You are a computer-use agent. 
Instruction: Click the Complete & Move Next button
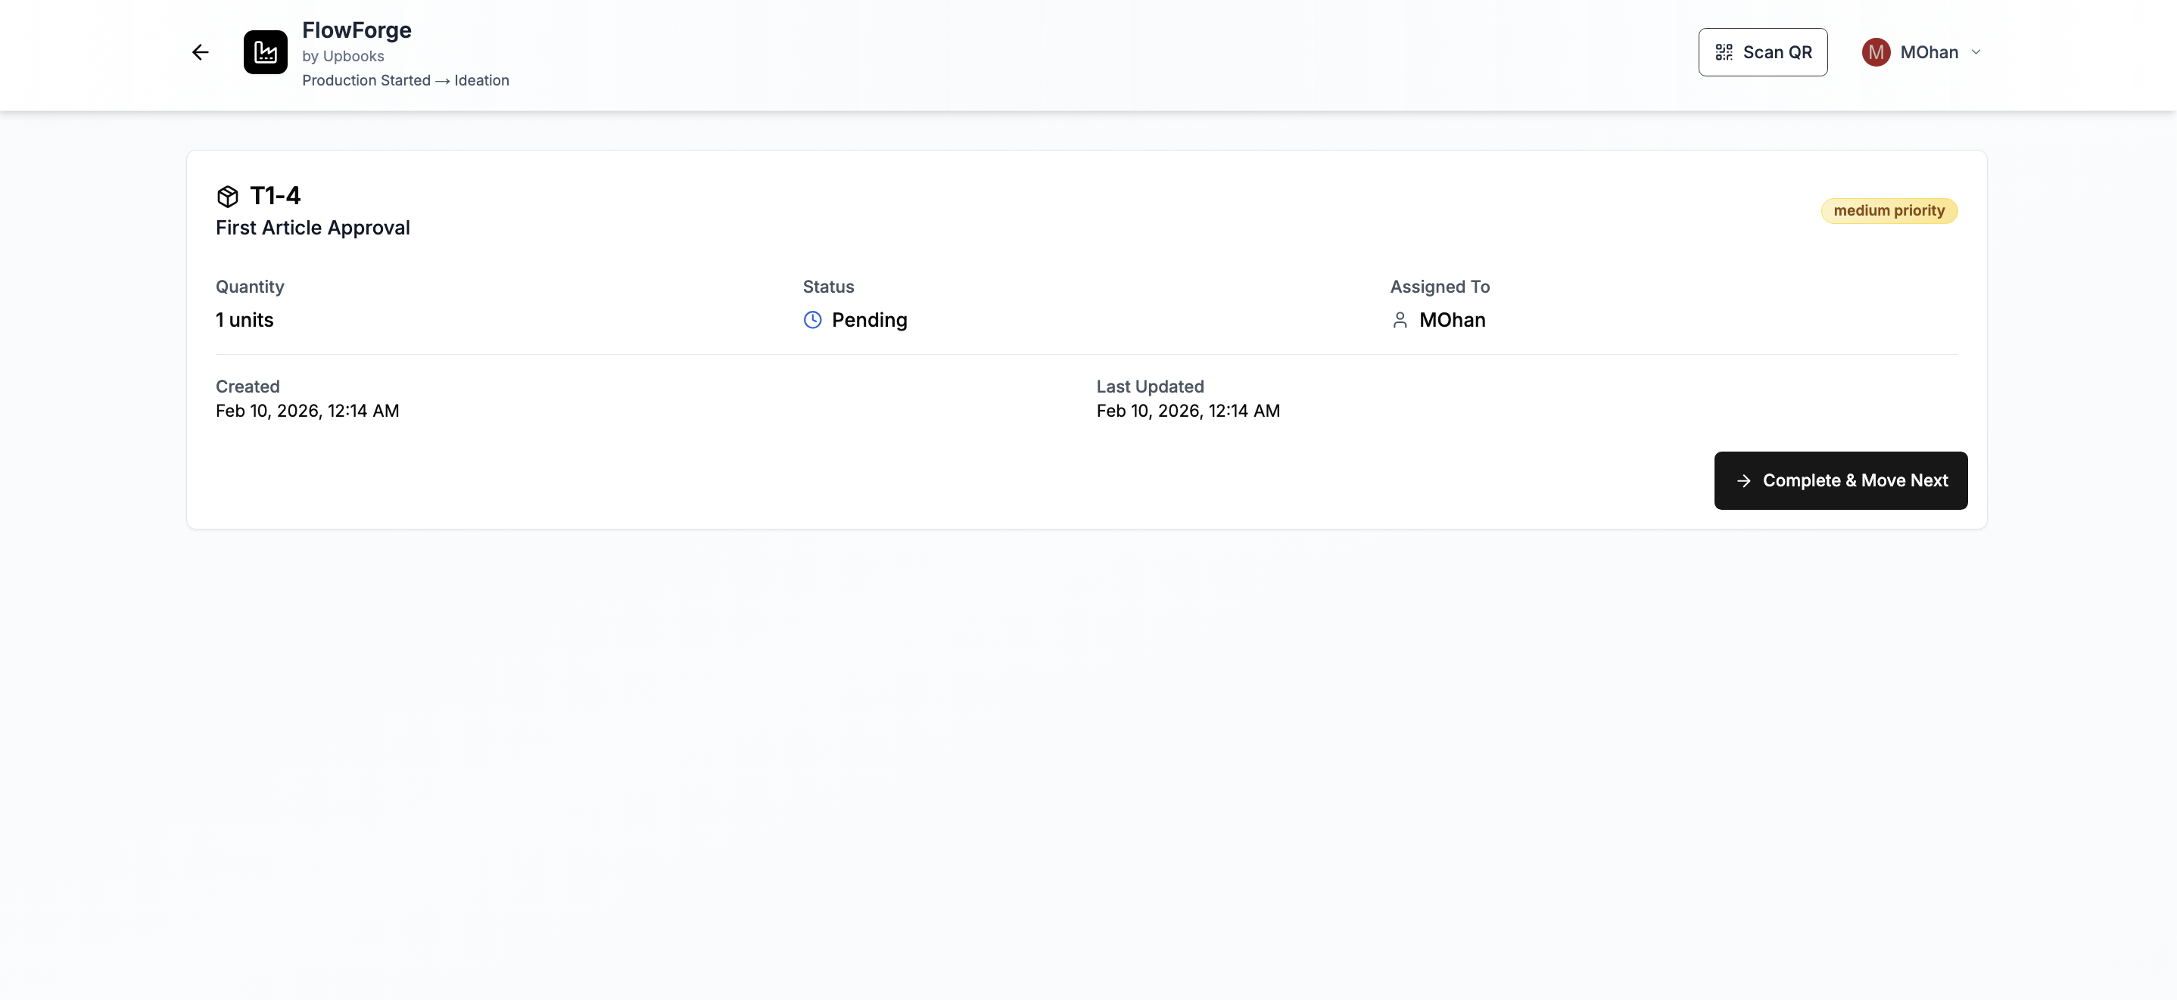pyautogui.click(x=1841, y=480)
